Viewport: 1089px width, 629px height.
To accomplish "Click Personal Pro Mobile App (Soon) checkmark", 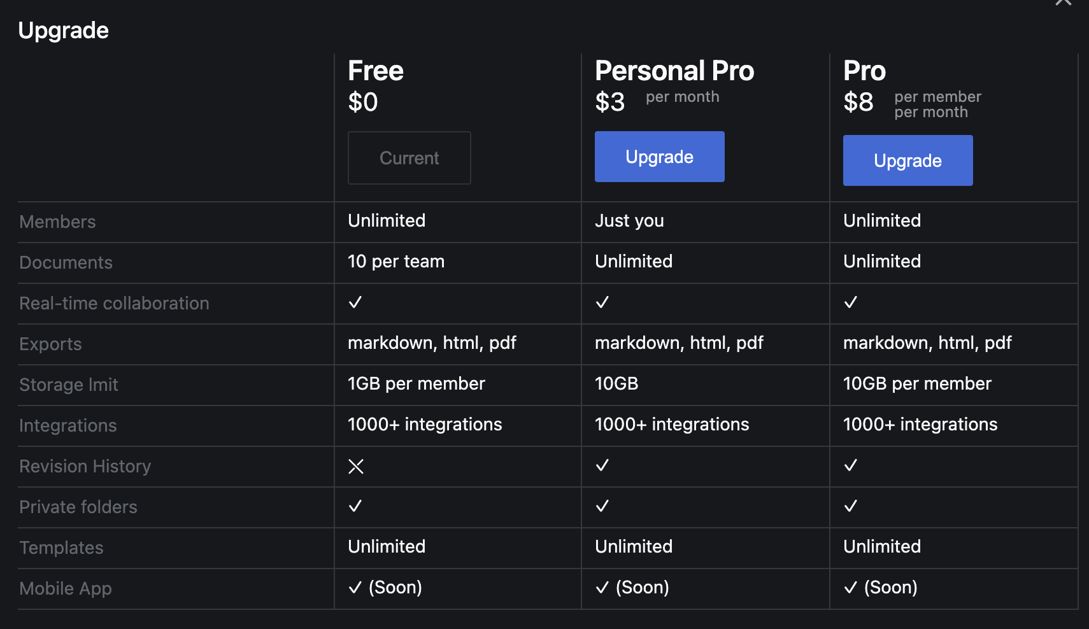I will tap(602, 588).
